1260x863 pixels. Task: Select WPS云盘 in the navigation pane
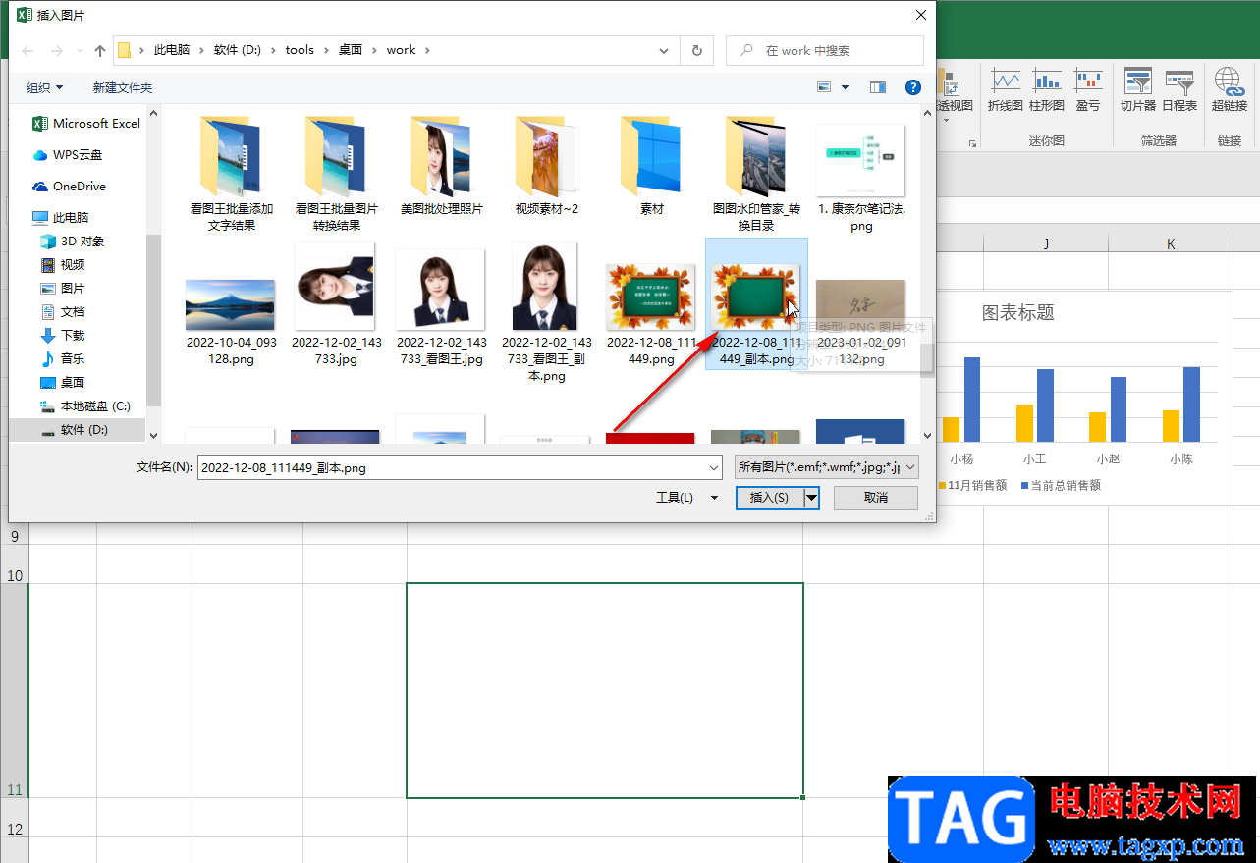coord(68,154)
